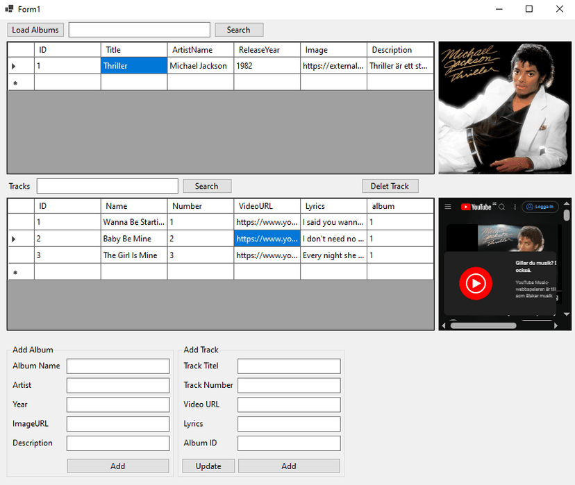The width and height of the screenshot is (575, 485).
Task: Focus the Video URL input field
Action: tap(289, 405)
